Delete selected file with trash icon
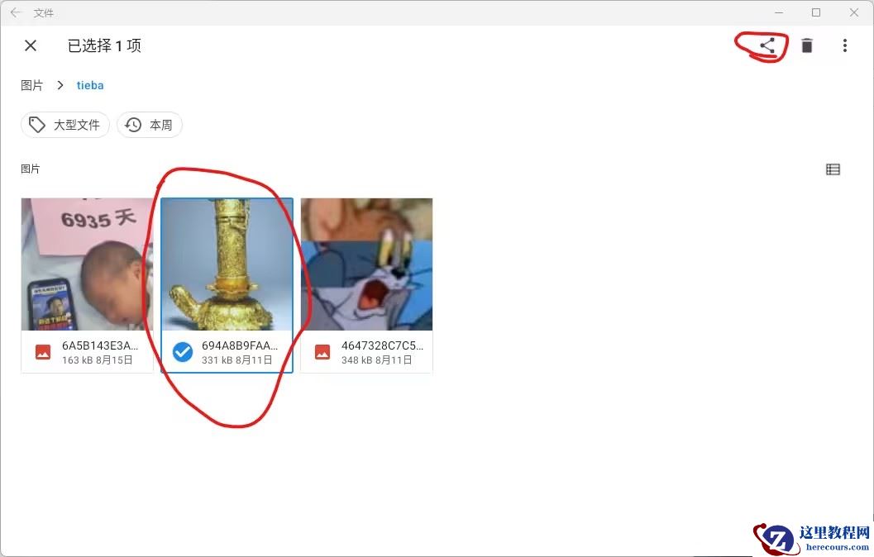874x557 pixels. coord(806,45)
